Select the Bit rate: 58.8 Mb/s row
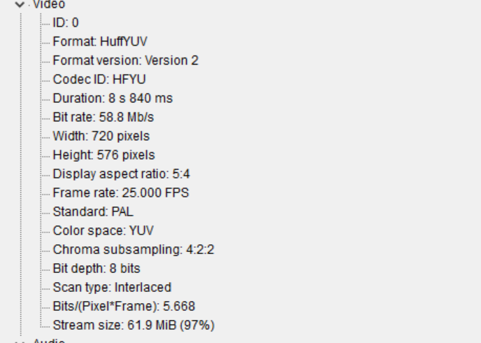The image size is (481, 343). [103, 117]
